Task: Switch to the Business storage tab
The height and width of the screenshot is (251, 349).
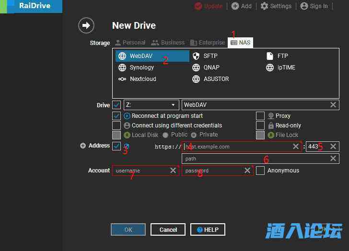Action: [168, 43]
